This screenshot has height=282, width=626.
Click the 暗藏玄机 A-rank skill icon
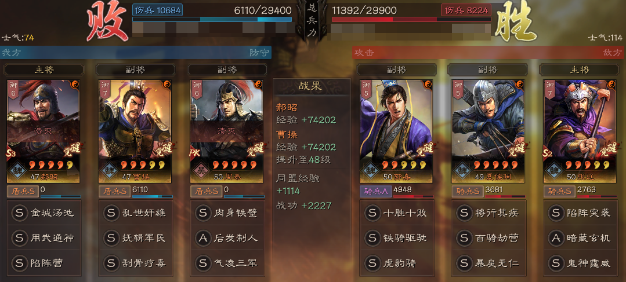pos(555,238)
